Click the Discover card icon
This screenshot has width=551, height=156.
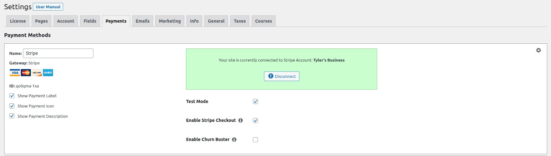coord(37,73)
